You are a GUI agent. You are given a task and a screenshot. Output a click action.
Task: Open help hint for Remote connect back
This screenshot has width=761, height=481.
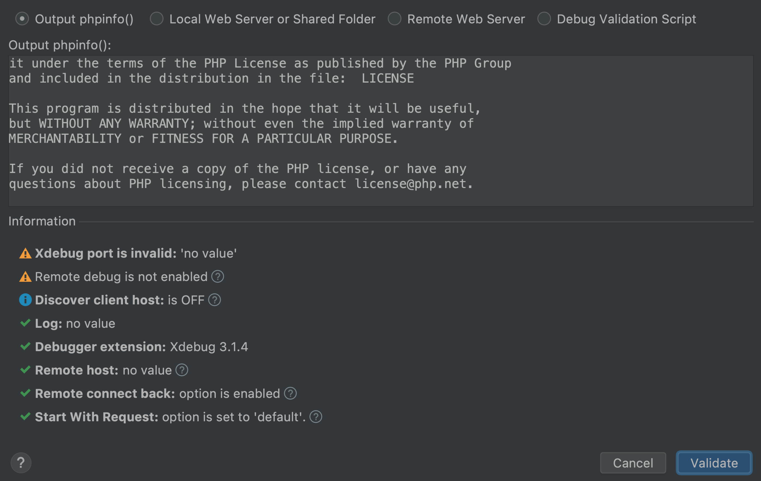coord(290,393)
